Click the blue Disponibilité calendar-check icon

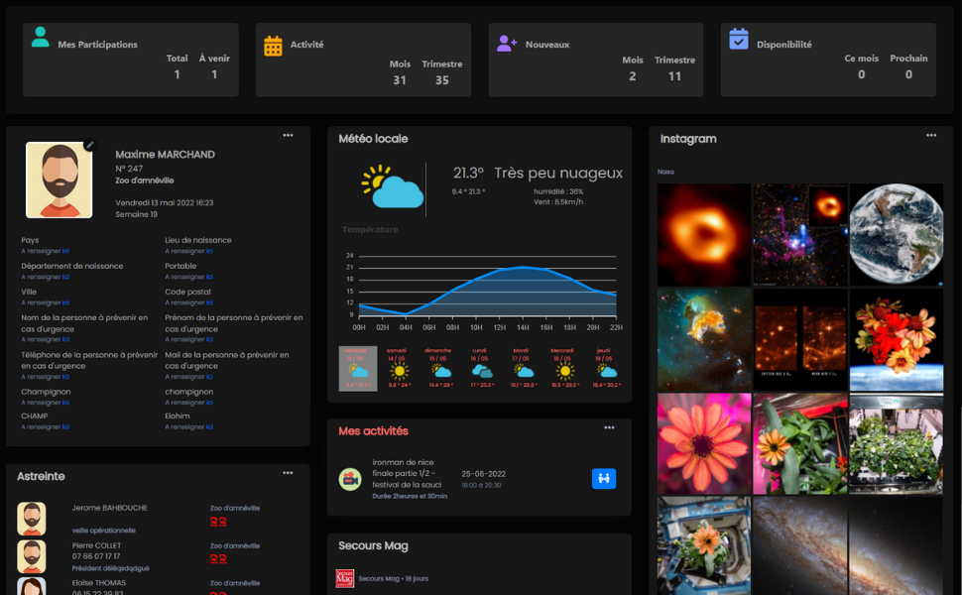pos(739,39)
